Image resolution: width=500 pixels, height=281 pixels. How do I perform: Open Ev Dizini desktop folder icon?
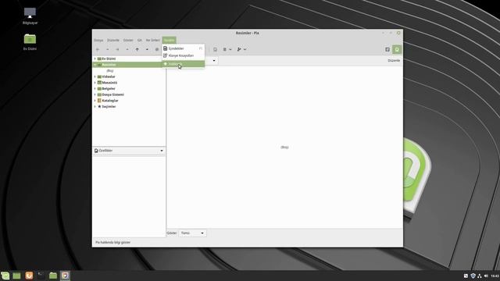pyautogui.click(x=30, y=42)
